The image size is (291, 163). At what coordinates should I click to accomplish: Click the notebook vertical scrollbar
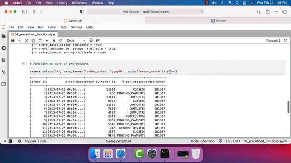pos(288,107)
